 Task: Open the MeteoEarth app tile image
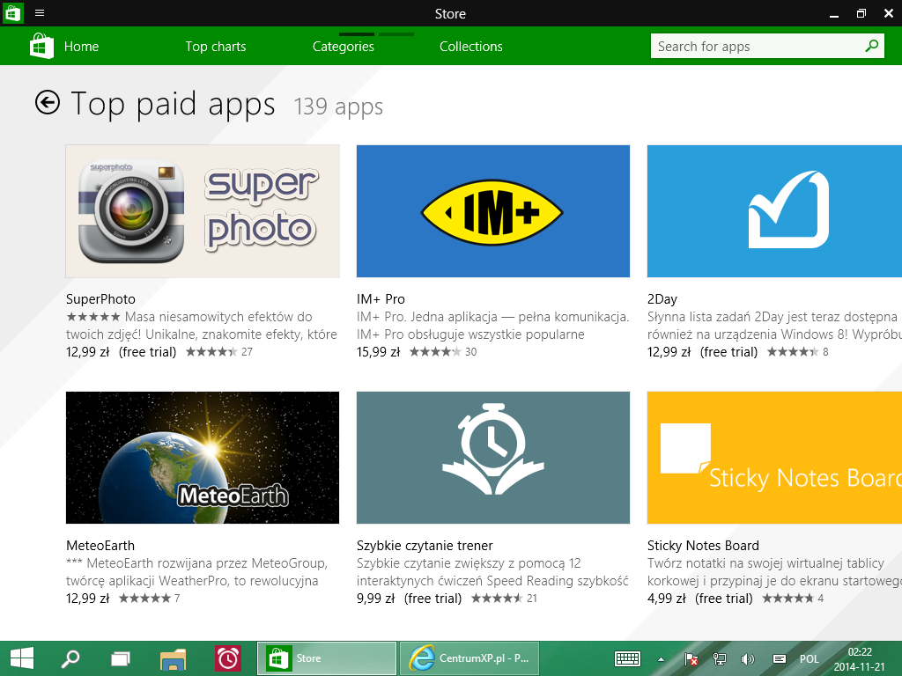tap(203, 458)
